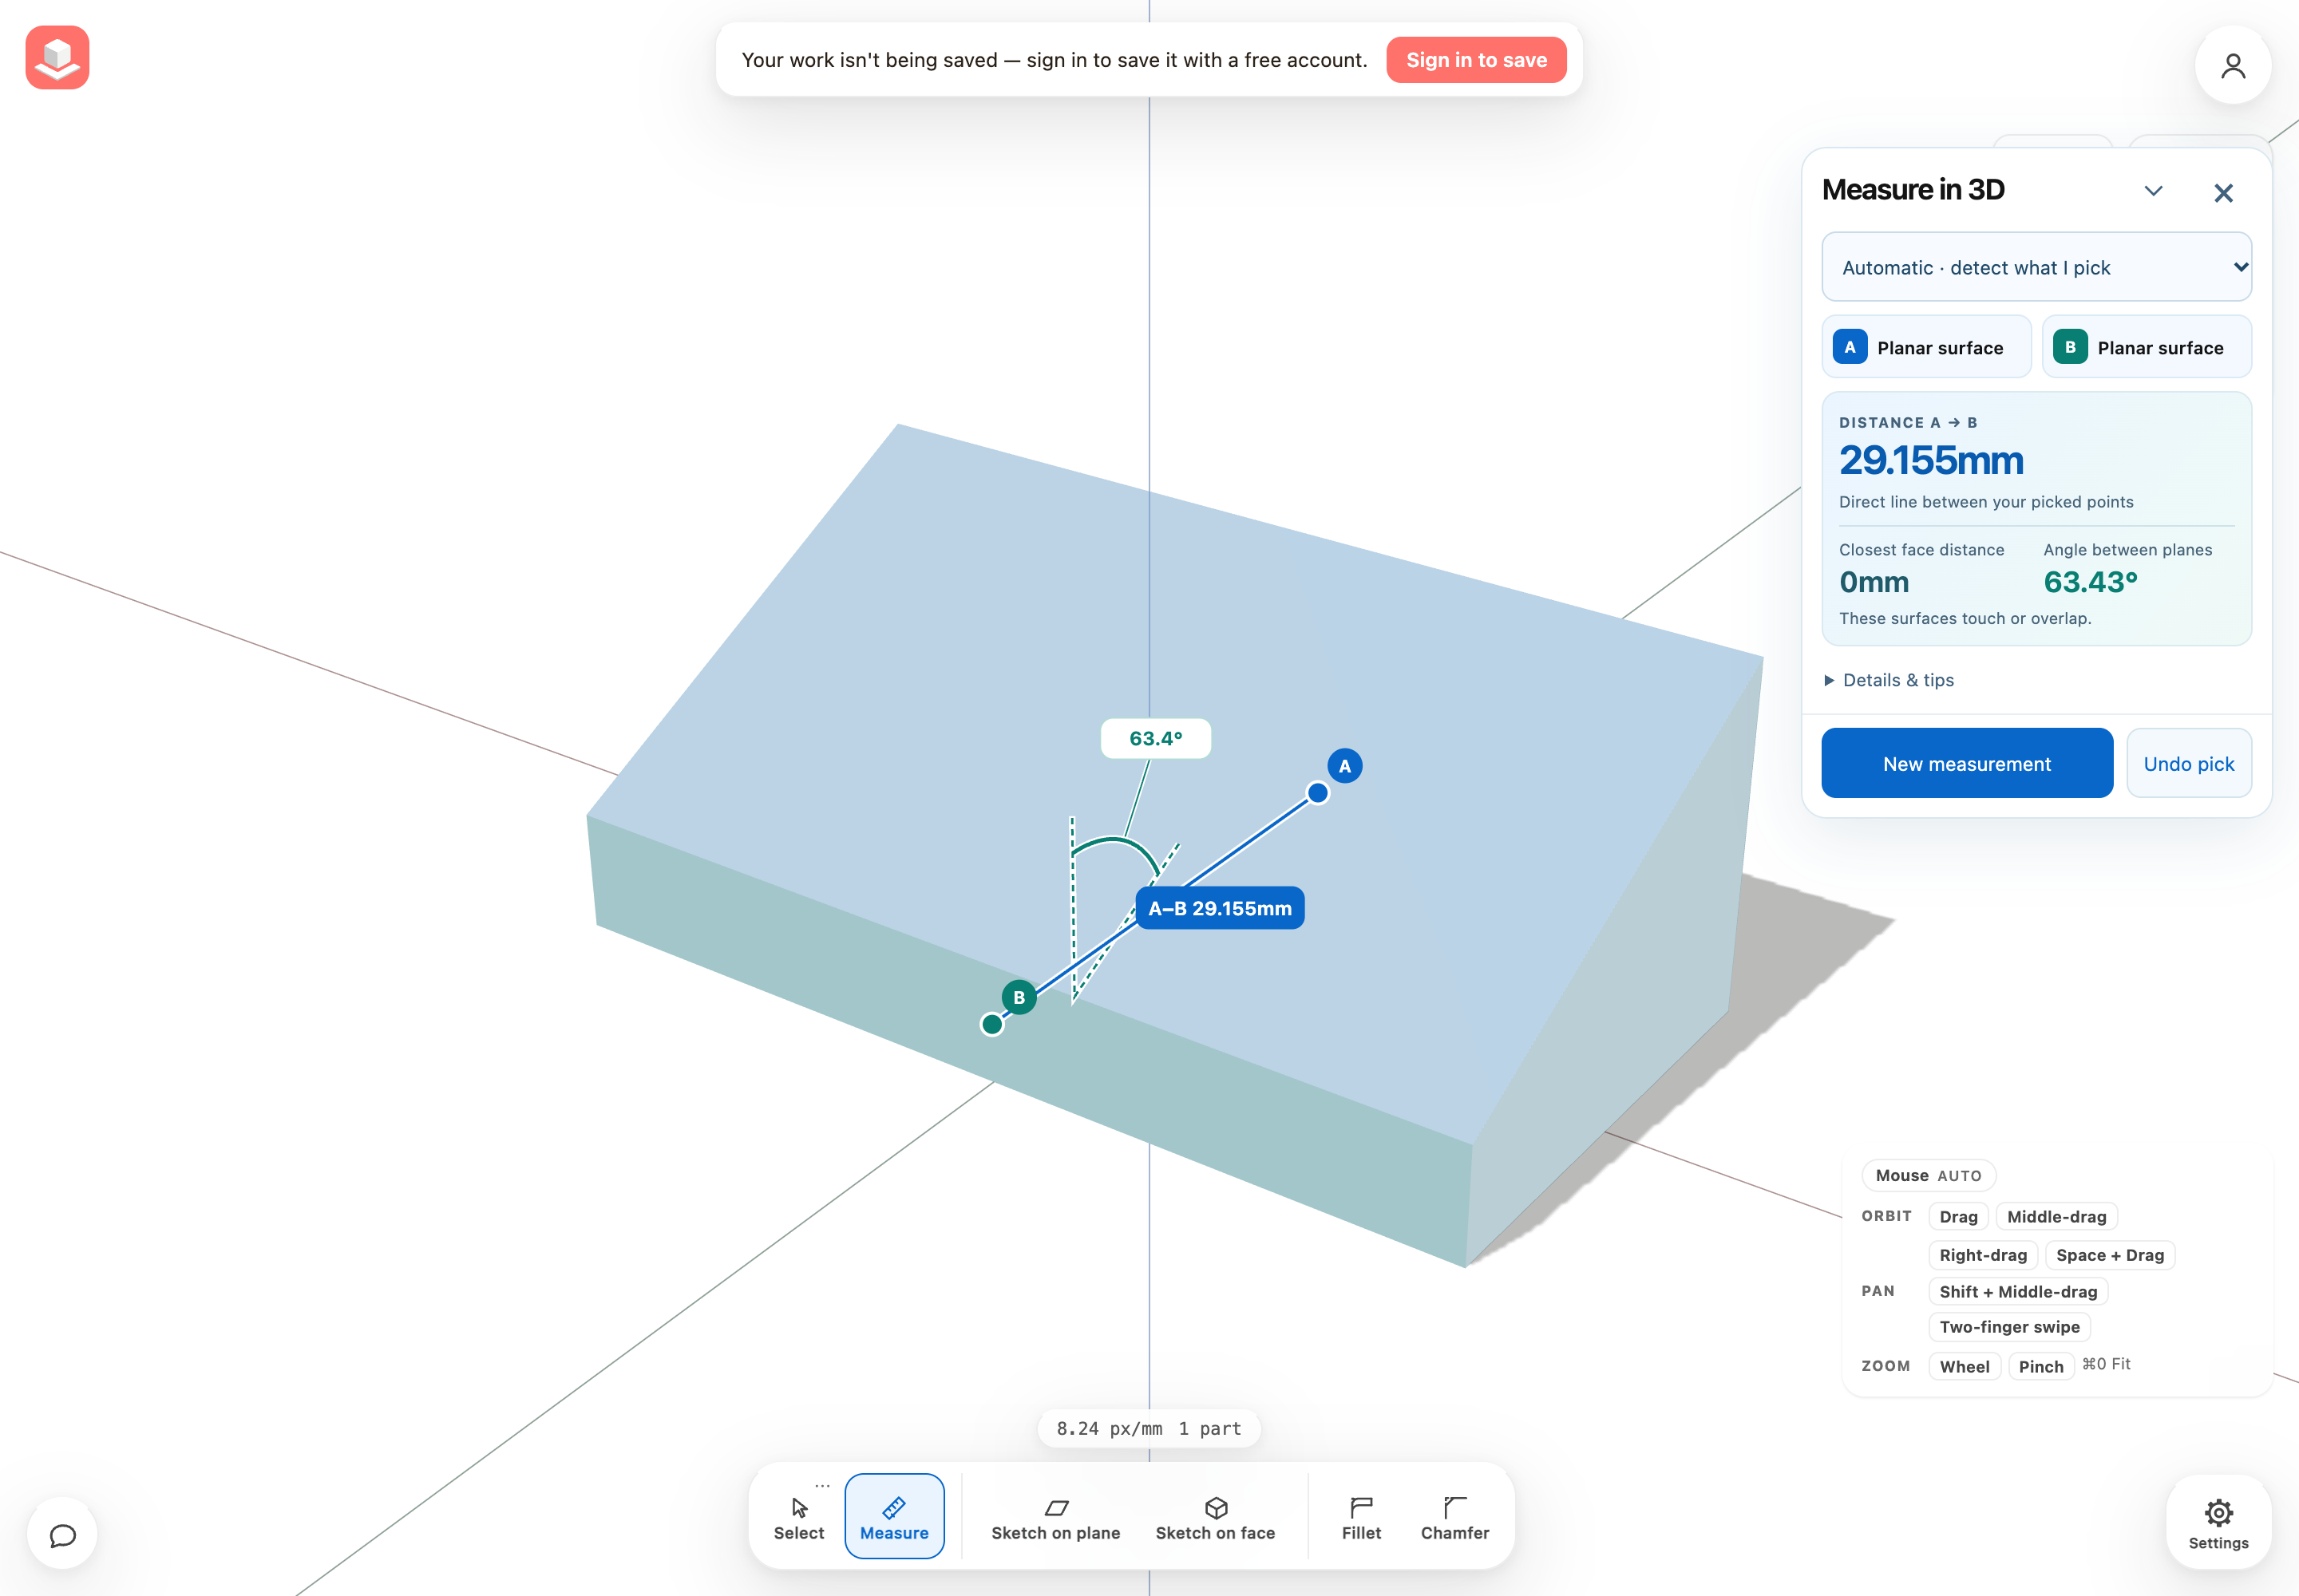Viewport: 2299px width, 1596px height.
Task: Collapse the Measure in 3D panel chevron
Action: click(x=2153, y=191)
